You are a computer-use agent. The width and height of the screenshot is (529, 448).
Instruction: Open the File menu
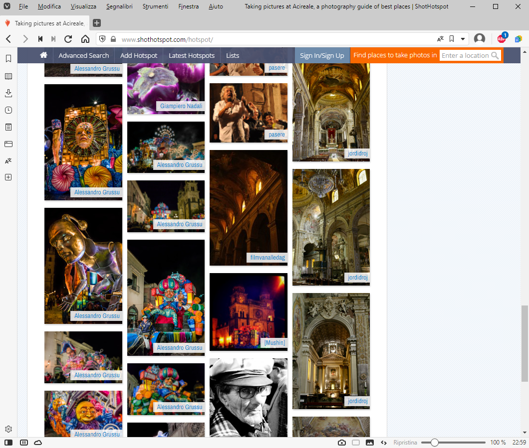(x=23, y=6)
